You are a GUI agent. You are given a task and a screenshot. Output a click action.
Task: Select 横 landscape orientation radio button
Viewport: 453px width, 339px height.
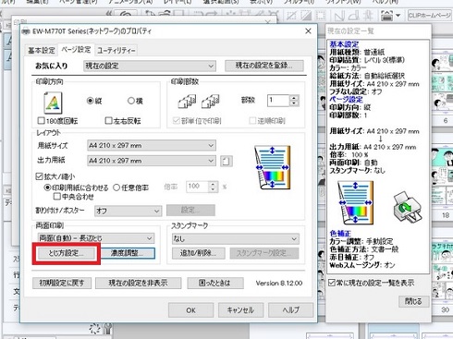pos(131,101)
